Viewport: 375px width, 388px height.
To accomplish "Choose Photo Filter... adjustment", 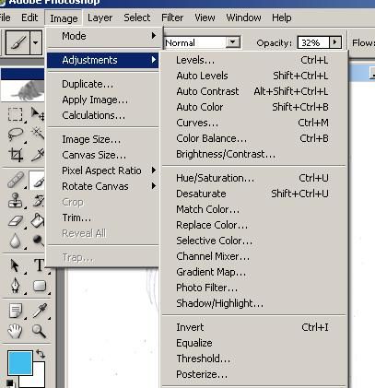I will tap(253, 288).
